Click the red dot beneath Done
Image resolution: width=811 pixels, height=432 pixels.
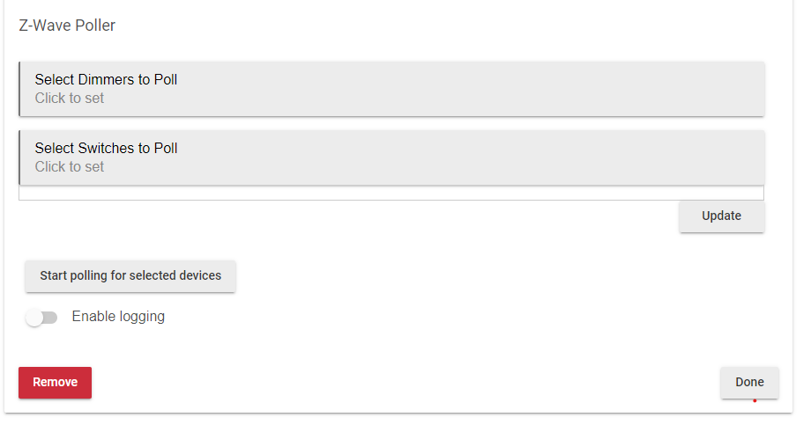(x=755, y=401)
